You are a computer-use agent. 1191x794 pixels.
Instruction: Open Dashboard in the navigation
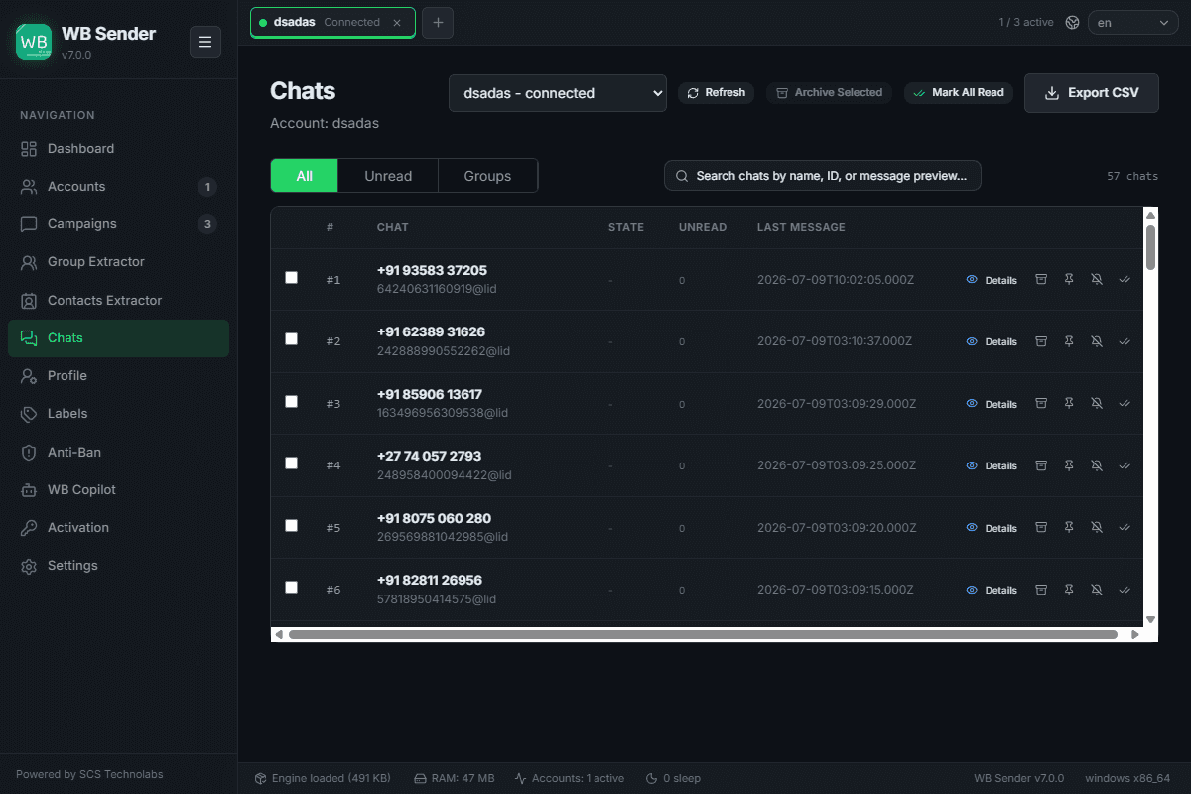(118, 149)
